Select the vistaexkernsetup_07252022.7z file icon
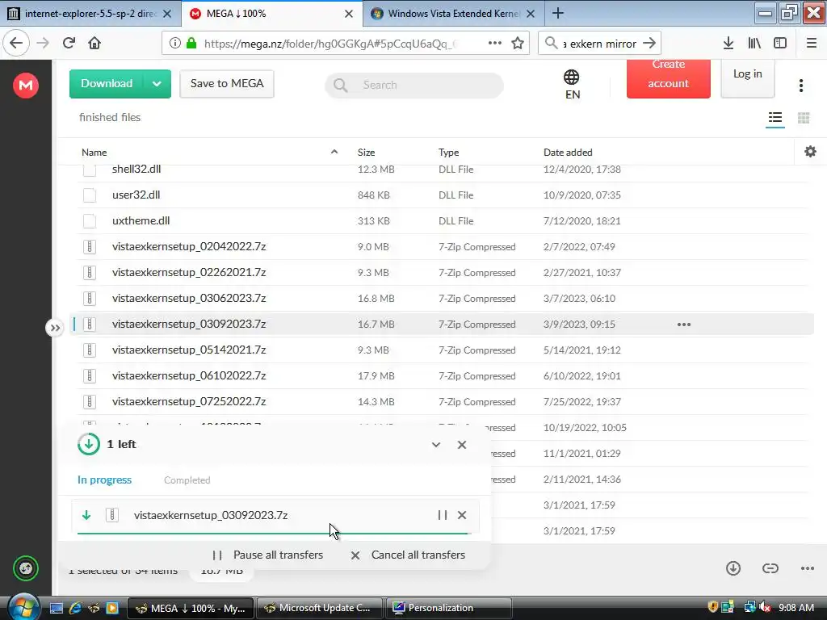Viewport: 827px width, 620px height. (90, 402)
